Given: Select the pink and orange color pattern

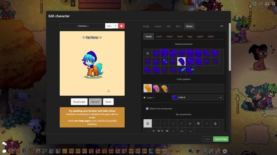Looking at the screenshot, I should click(x=156, y=88).
